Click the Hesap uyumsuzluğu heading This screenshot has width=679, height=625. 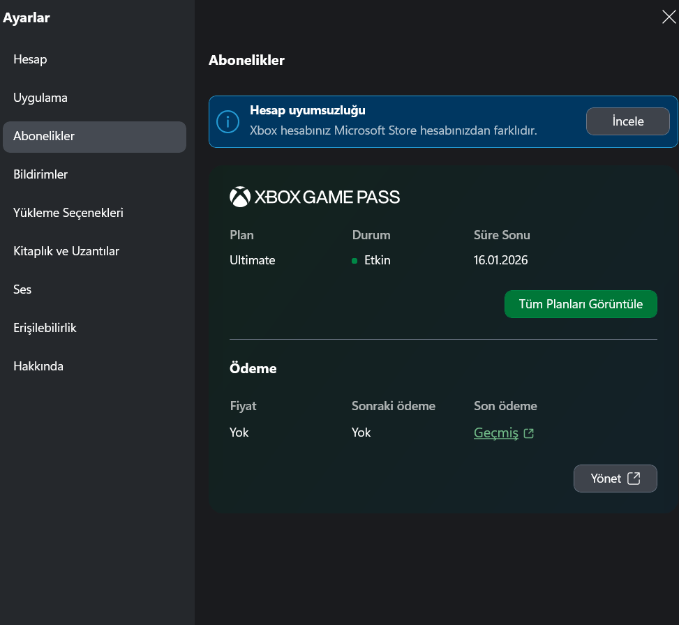click(x=308, y=110)
